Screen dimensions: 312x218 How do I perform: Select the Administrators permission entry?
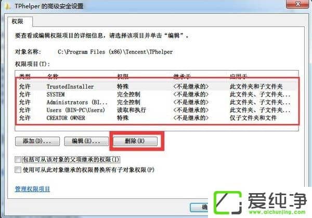[157, 102]
